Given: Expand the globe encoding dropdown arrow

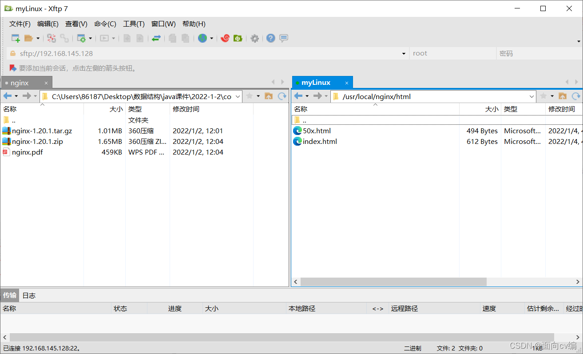Looking at the screenshot, I should click(211, 39).
